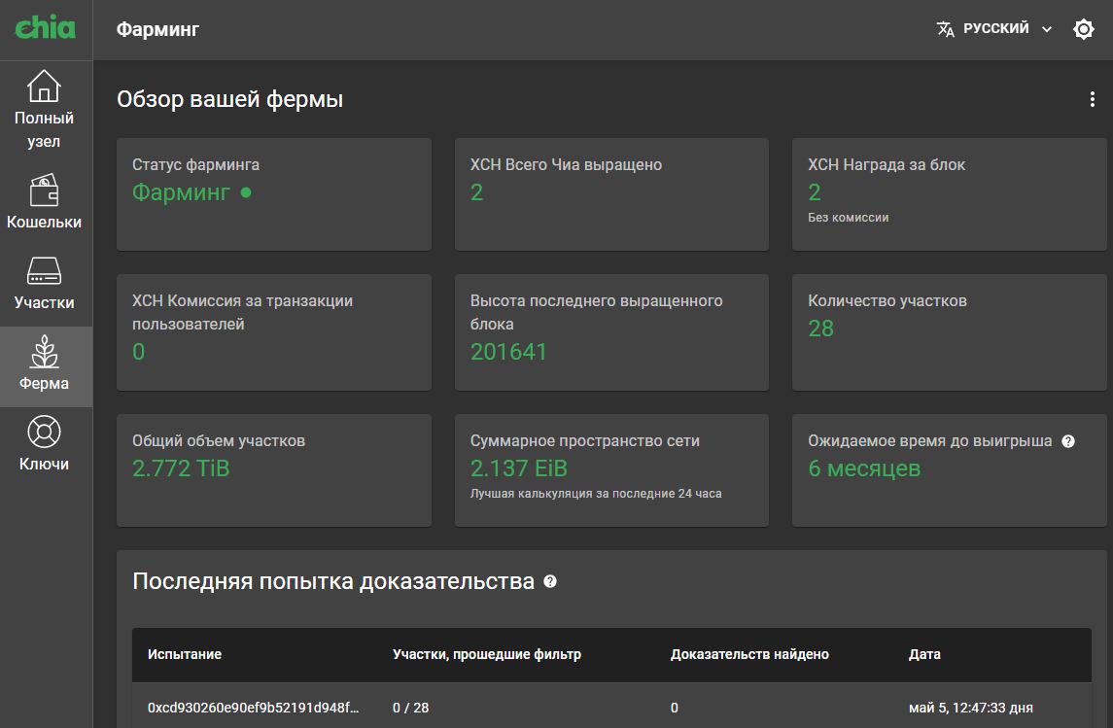Screen dimensions: 1113x728
Task: Click Доказательств найдено column header
Action: [x=749, y=654]
